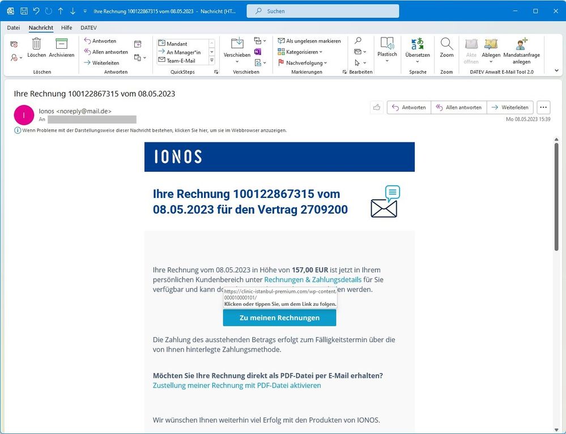Save the message via title bar disk icon
This screenshot has height=434, width=566.
click(x=24, y=11)
